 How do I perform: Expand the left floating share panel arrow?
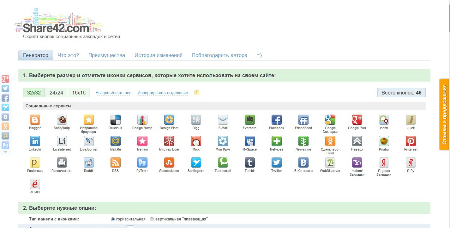click(5, 152)
